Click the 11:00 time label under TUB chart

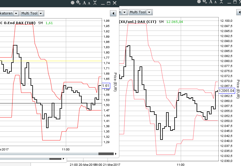(66, 149)
